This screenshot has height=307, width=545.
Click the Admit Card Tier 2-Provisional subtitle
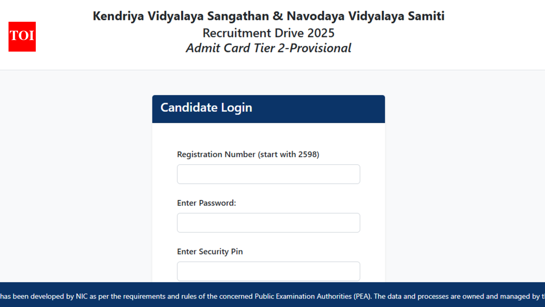[268, 48]
